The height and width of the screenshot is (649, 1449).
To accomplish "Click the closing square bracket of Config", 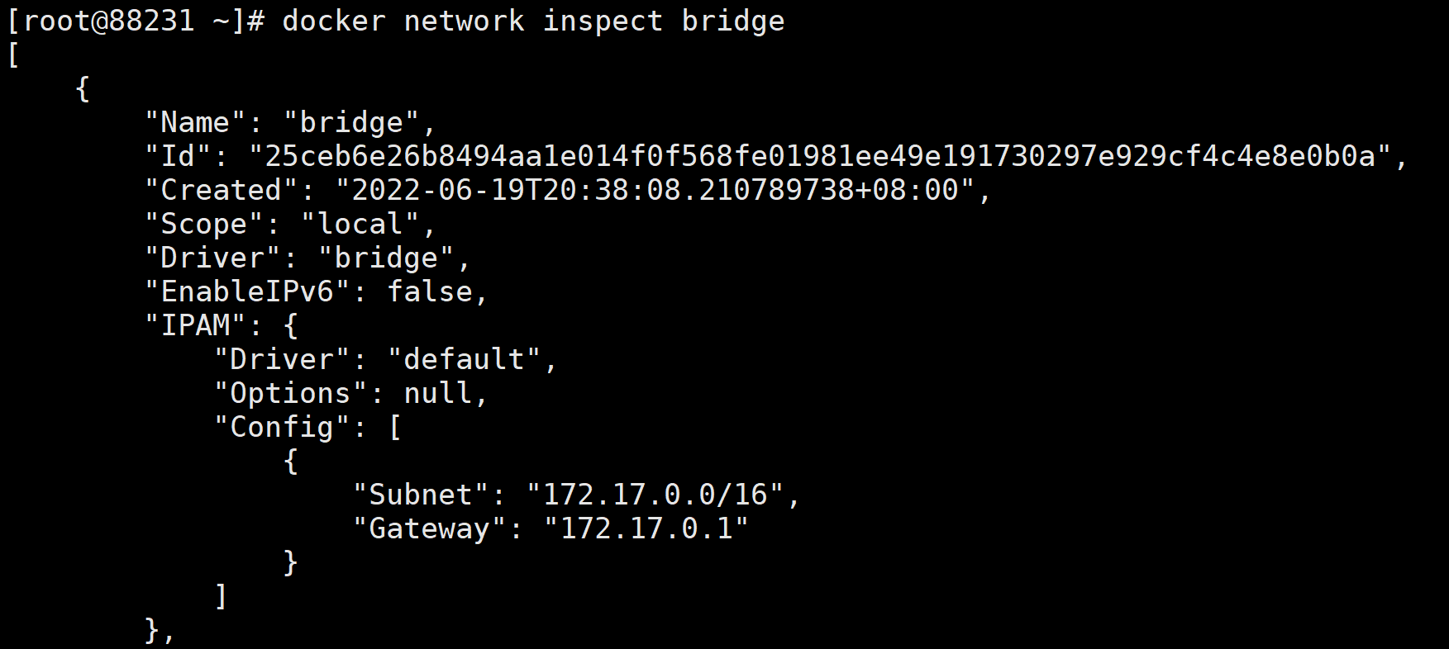I will click(x=221, y=596).
